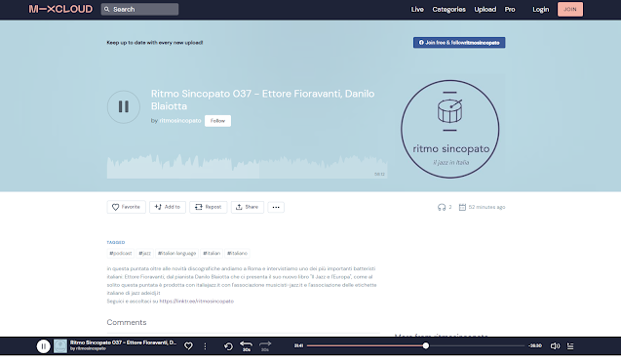Open the Pro page
621x363 pixels.
click(x=510, y=9)
